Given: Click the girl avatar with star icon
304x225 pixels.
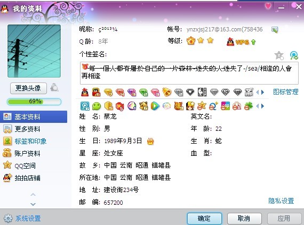Looking at the screenshot, I should pos(190,106).
